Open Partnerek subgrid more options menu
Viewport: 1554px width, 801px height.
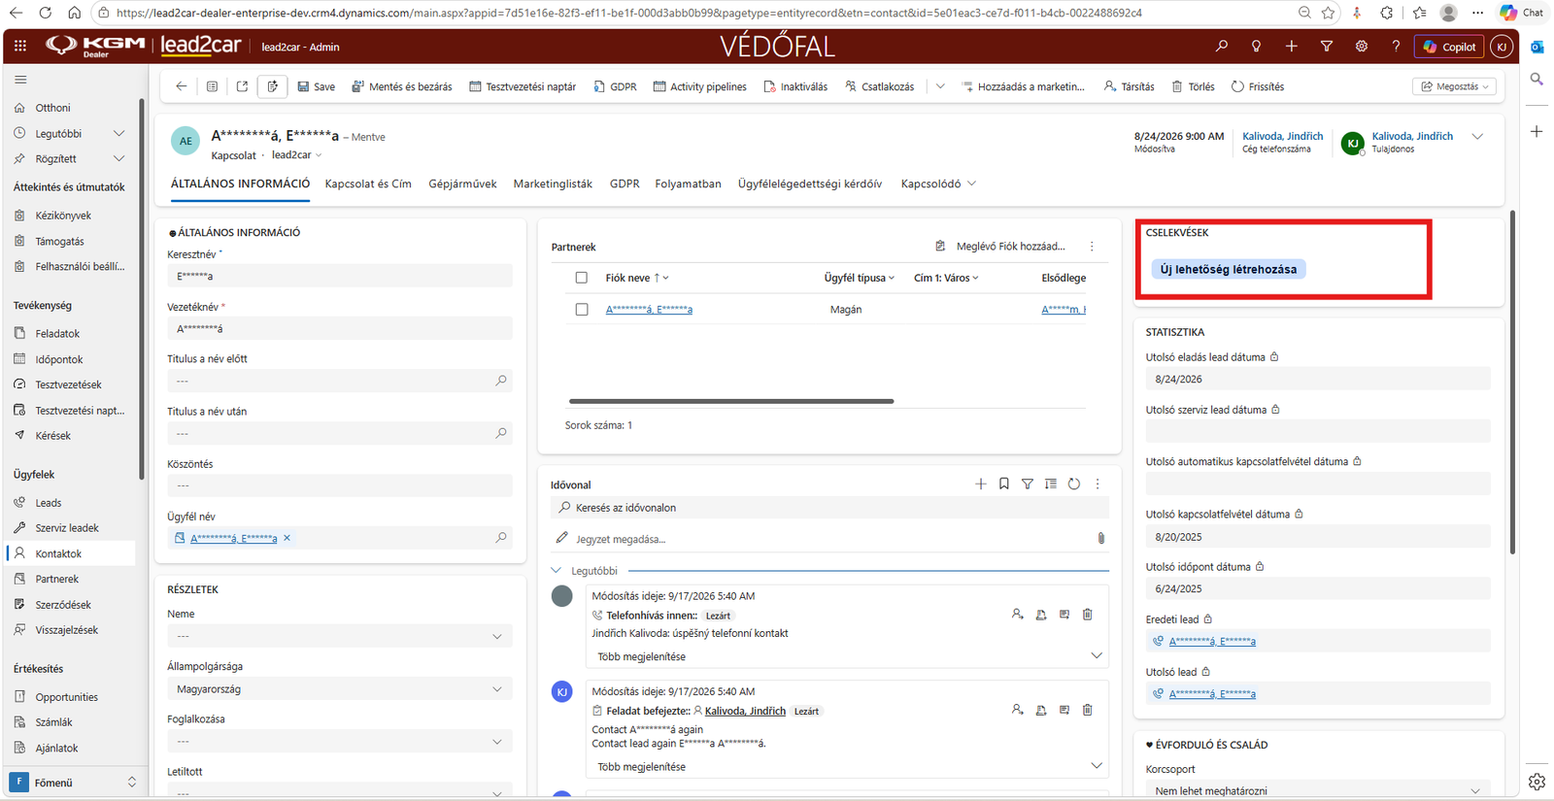tap(1092, 247)
